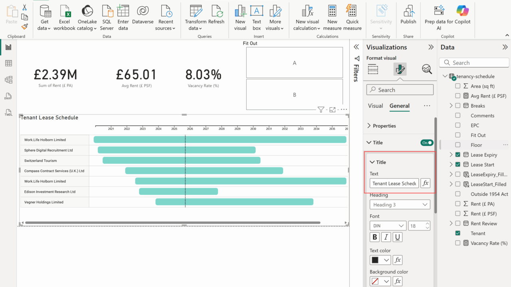
Task: Toggle the Title switch off
Action: 427,143
